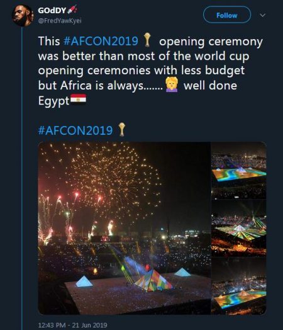Click the vertical thread line below the avatar
The height and width of the screenshot is (330, 283).
click(21, 178)
